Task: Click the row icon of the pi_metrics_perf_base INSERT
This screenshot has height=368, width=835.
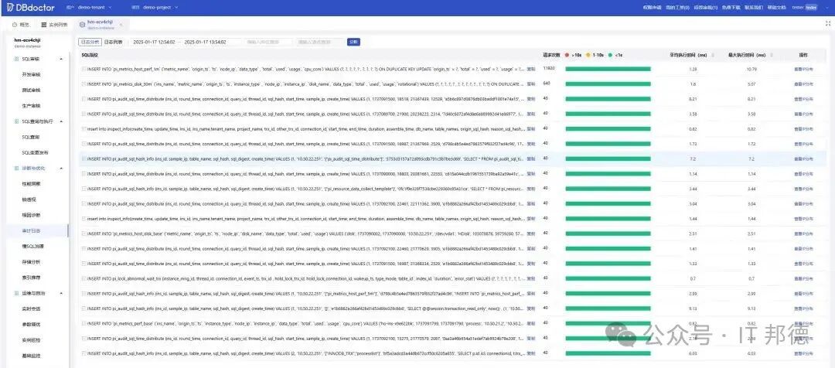Action: (83, 323)
